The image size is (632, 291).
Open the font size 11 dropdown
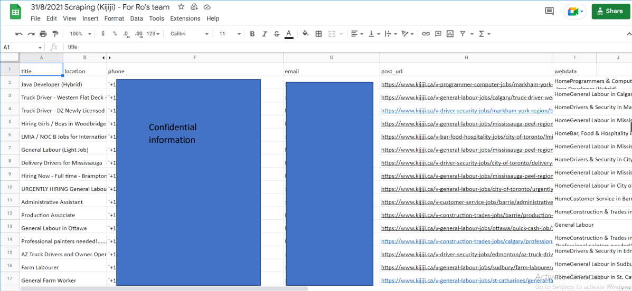(230, 34)
